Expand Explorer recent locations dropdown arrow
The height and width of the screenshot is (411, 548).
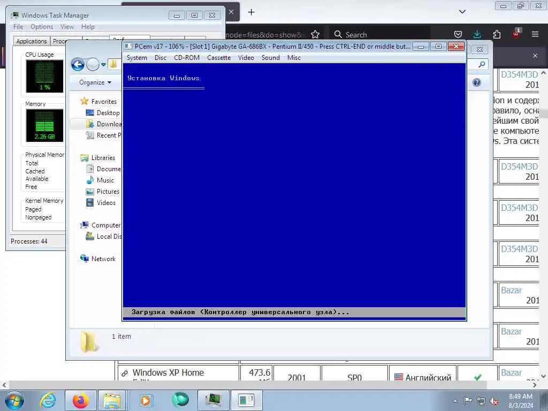(103, 65)
